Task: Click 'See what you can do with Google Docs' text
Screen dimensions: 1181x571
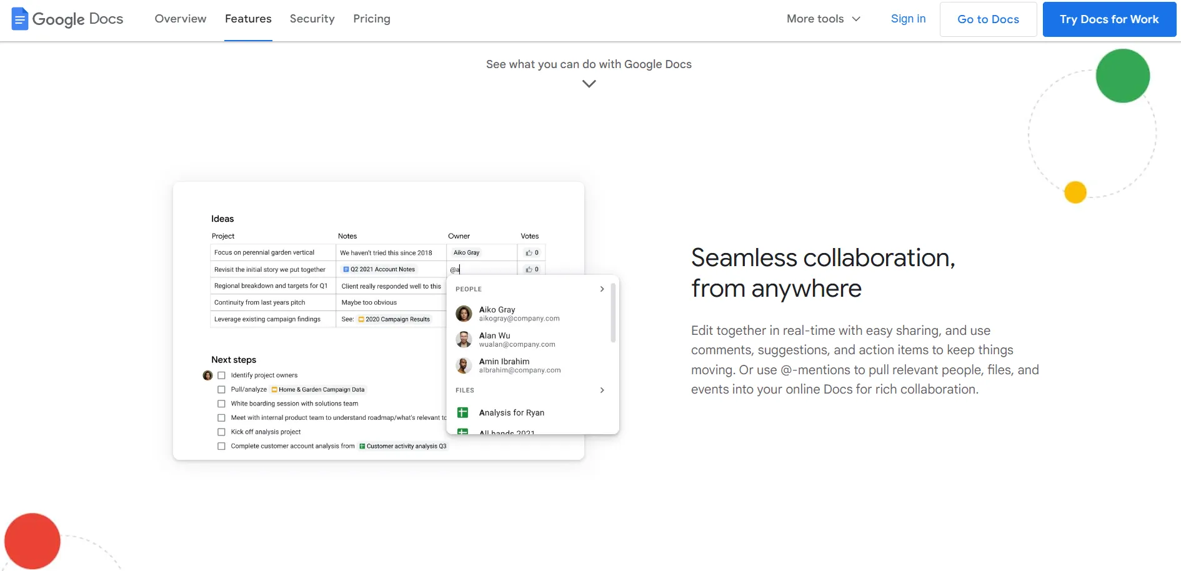Action: tap(589, 64)
